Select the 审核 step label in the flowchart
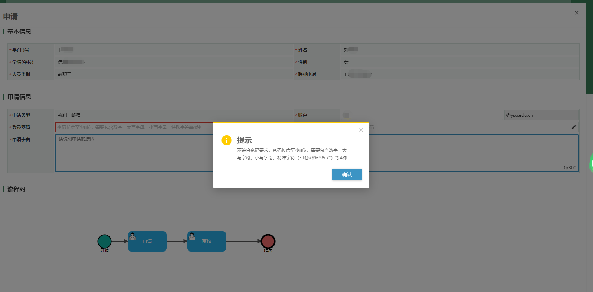 click(x=207, y=242)
